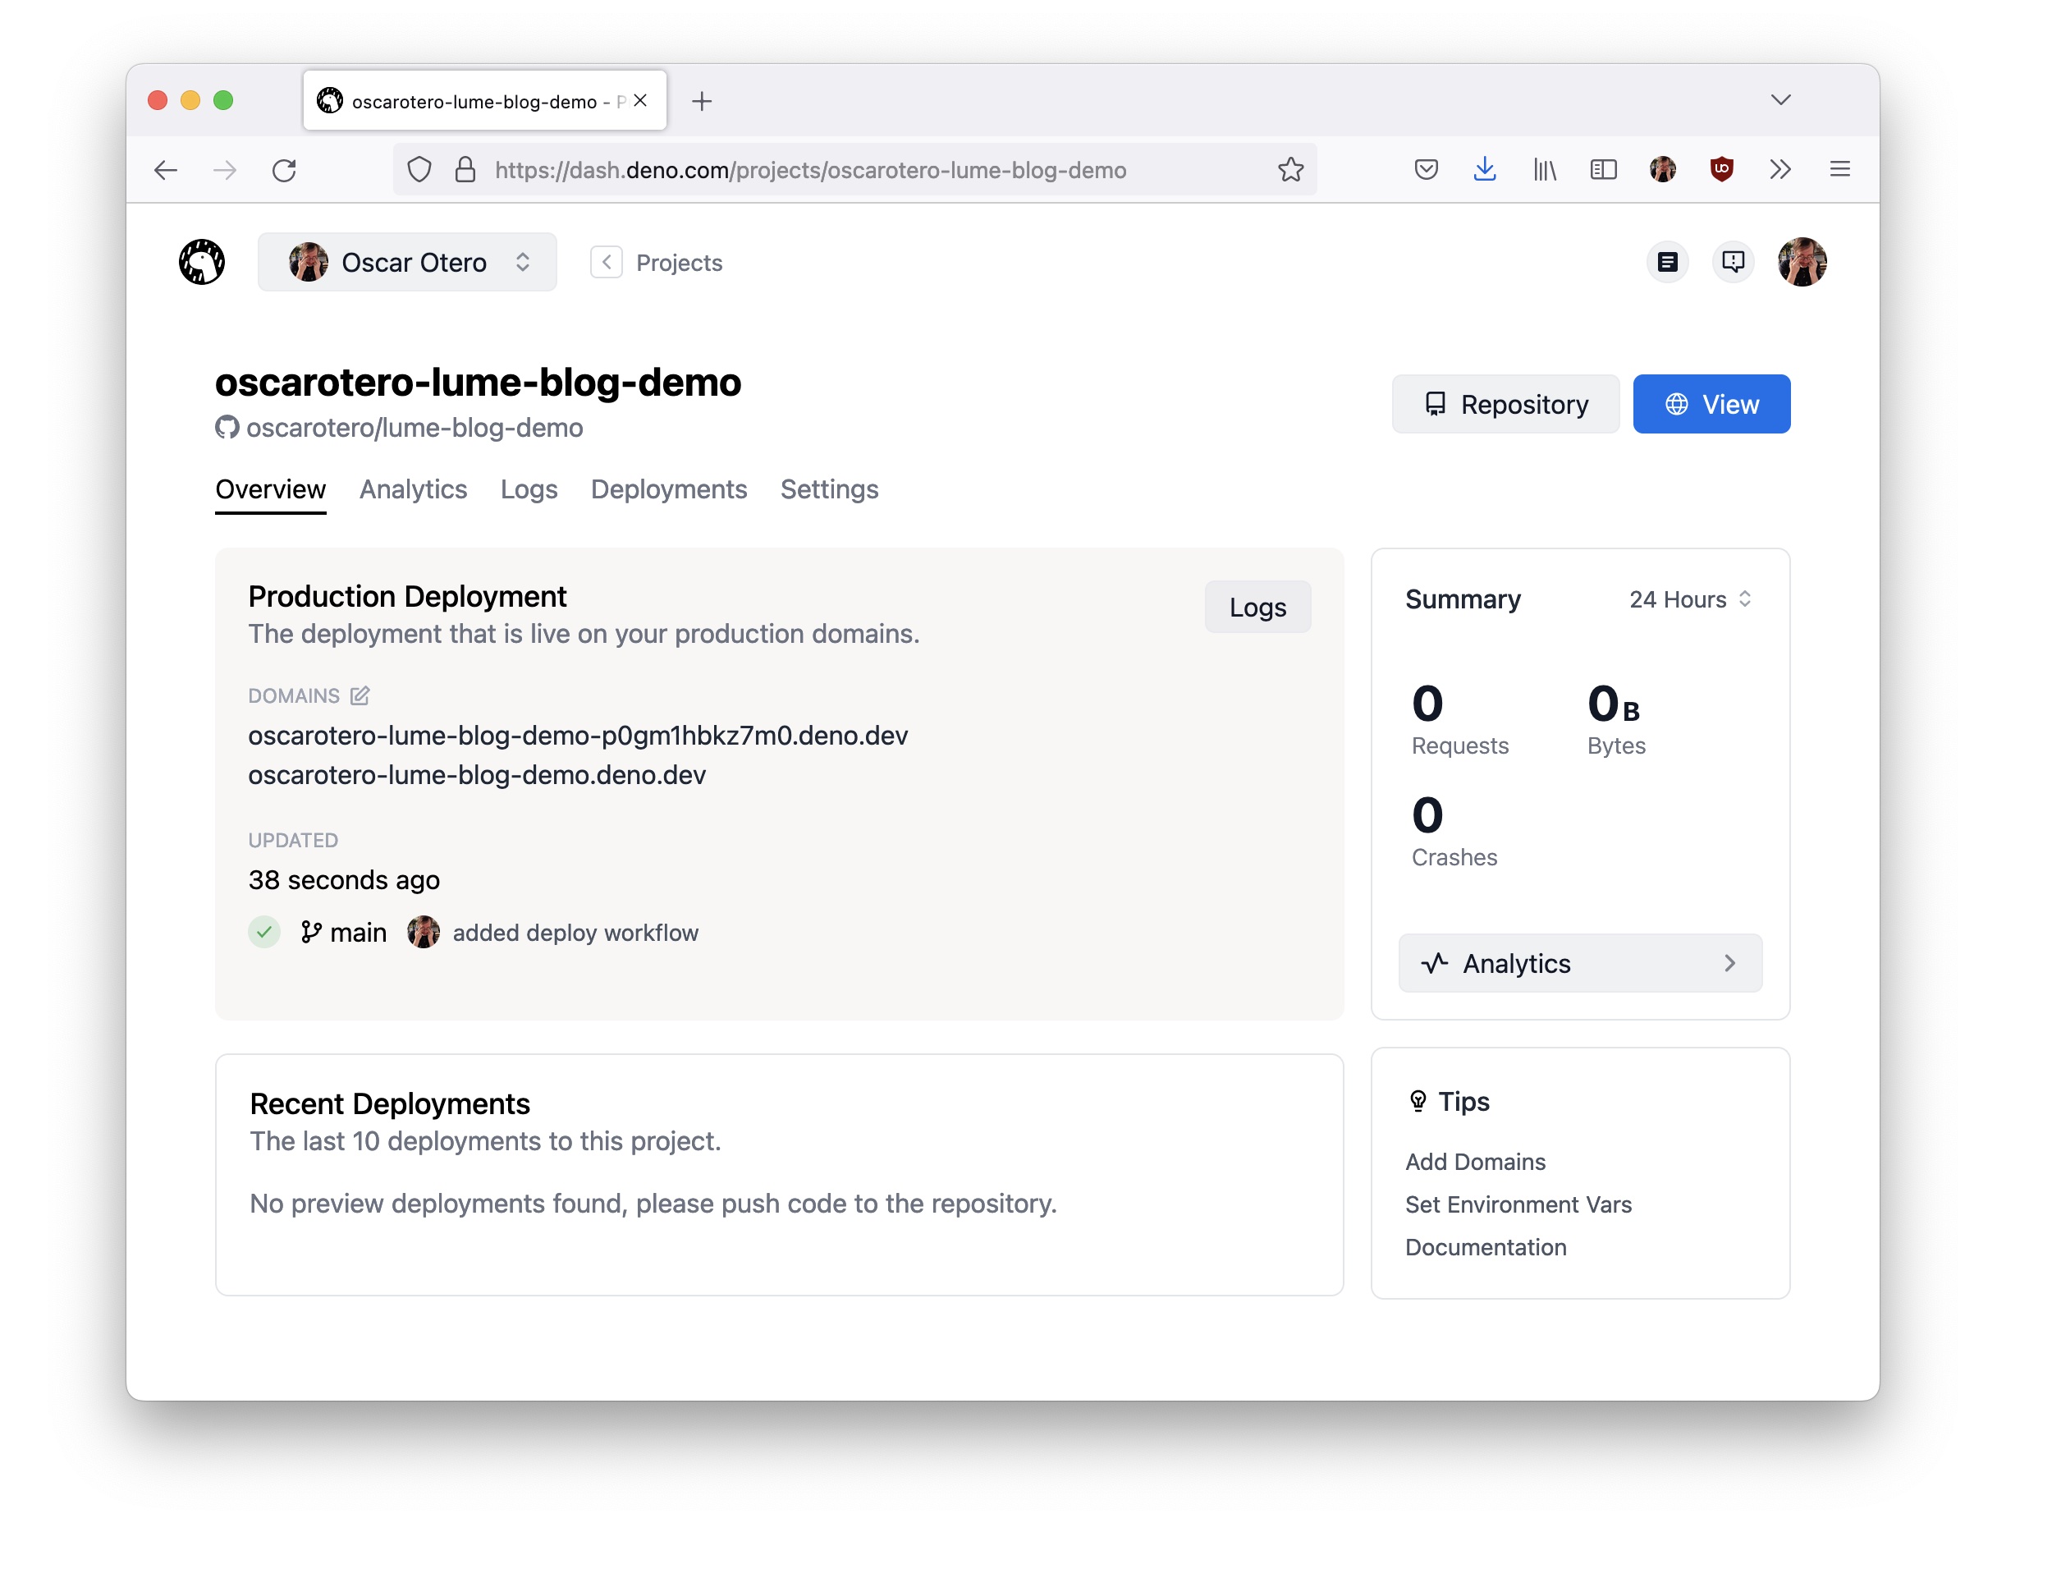Open the docs icon in top bar
Image resolution: width=2052 pixels, height=1578 pixels.
pos(1667,262)
